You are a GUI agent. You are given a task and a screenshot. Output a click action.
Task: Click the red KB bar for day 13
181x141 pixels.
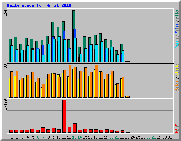point(75,128)
